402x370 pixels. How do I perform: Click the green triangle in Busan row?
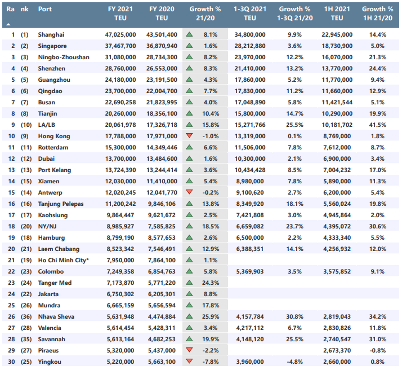pyautogui.click(x=189, y=102)
